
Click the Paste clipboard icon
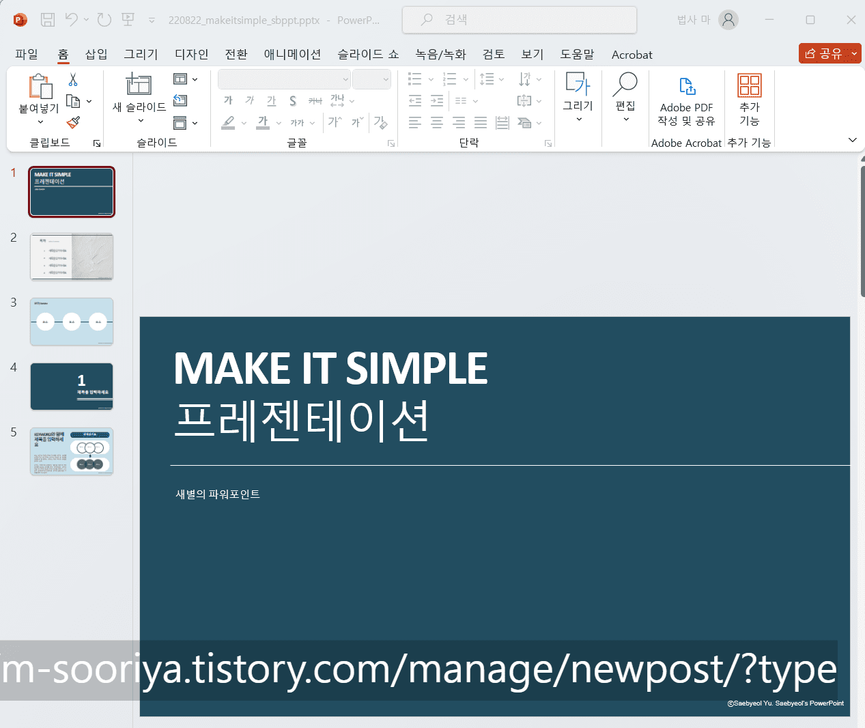pyautogui.click(x=40, y=87)
